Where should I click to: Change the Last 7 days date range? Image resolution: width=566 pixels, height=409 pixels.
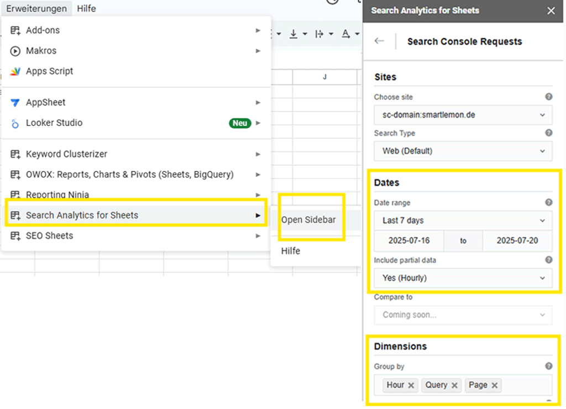(463, 220)
